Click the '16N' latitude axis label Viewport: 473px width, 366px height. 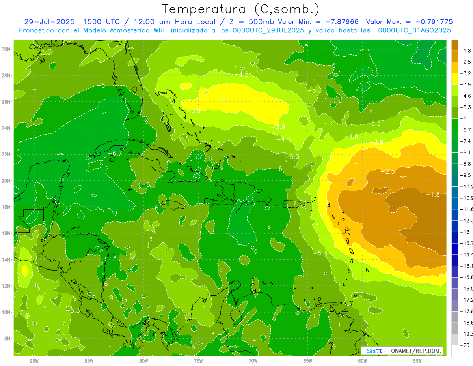[6, 233]
